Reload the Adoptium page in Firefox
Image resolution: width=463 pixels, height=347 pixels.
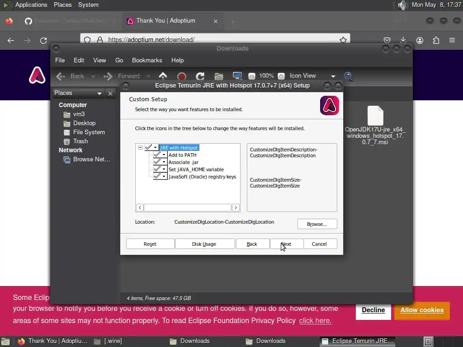coord(43,40)
